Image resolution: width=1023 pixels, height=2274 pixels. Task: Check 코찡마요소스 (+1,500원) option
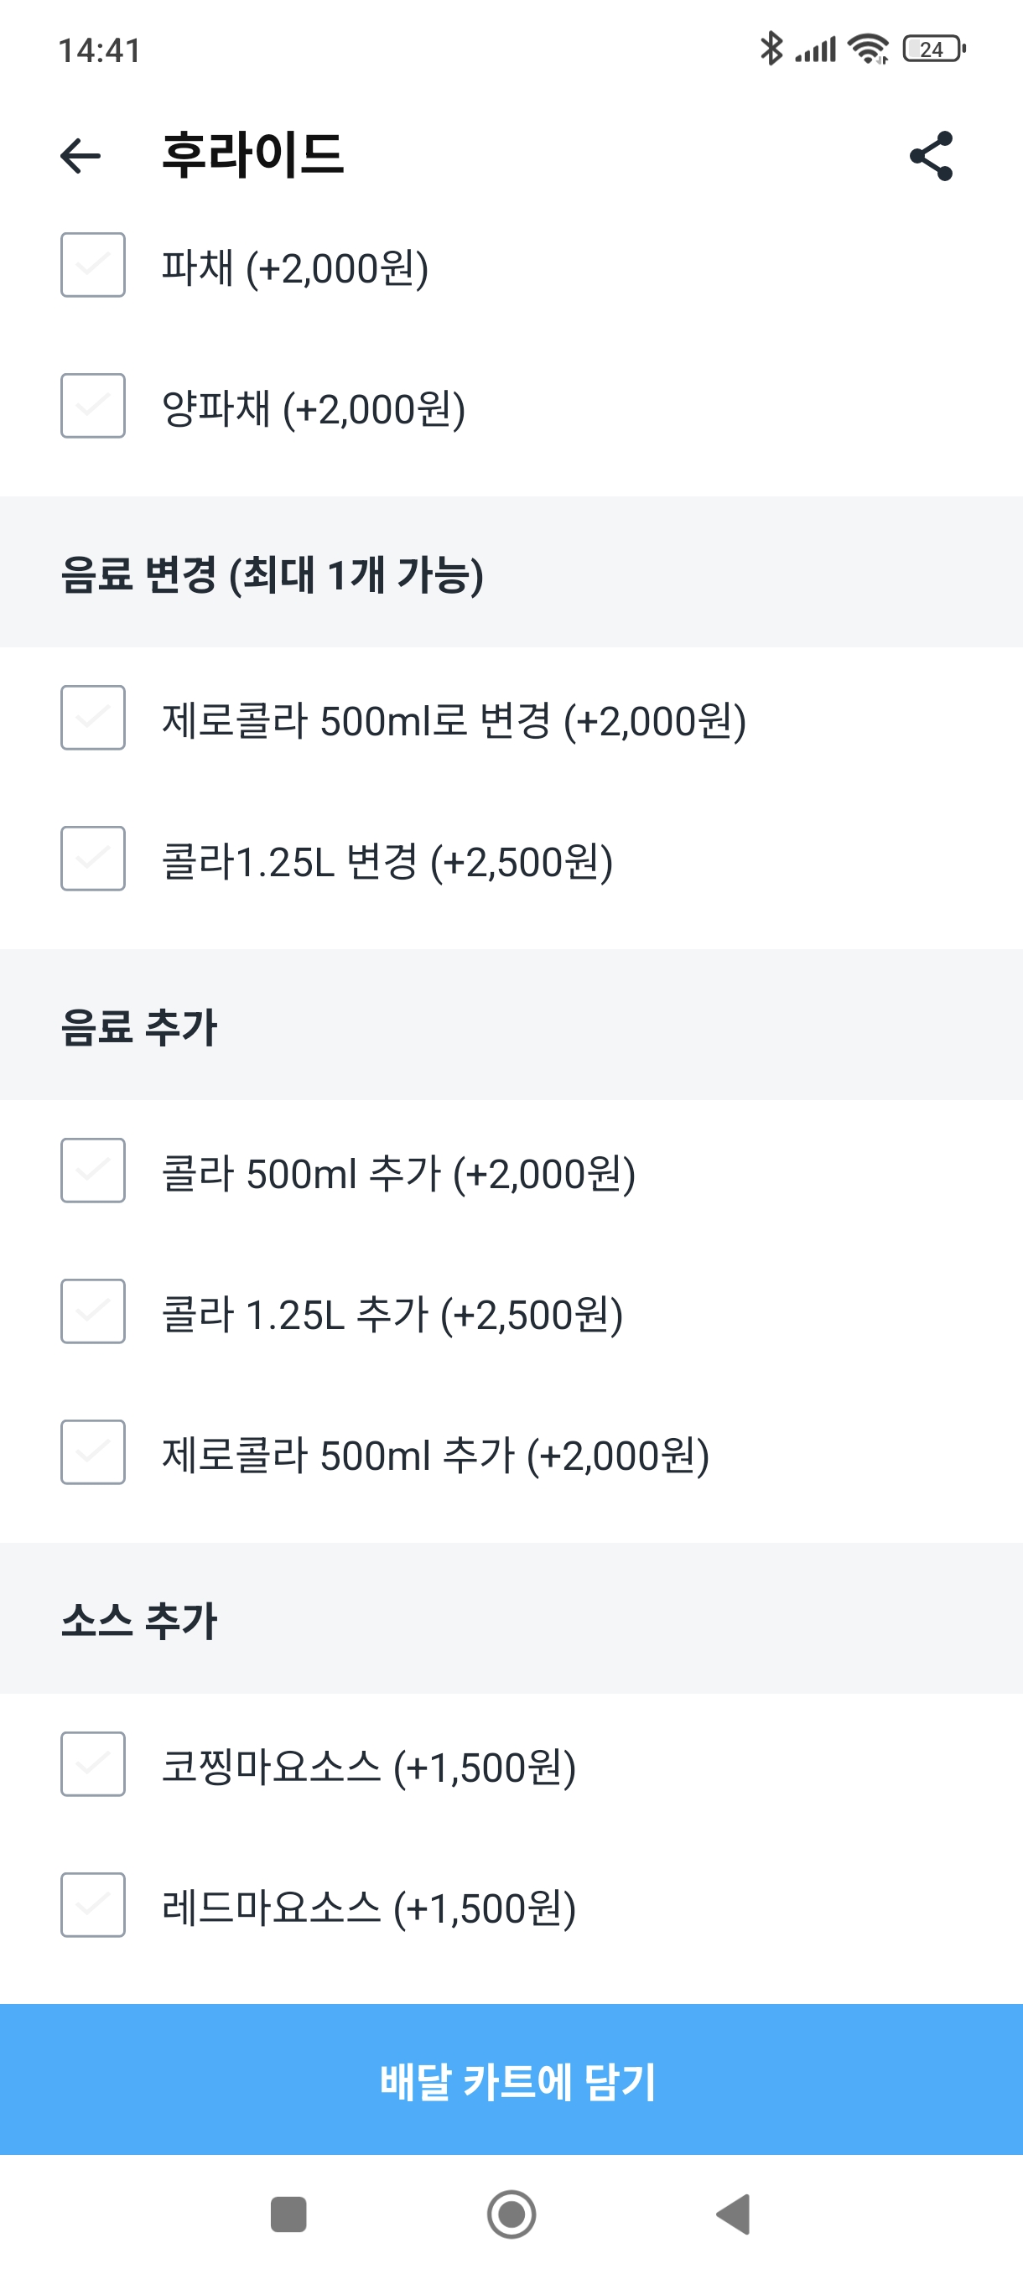[x=93, y=1763]
